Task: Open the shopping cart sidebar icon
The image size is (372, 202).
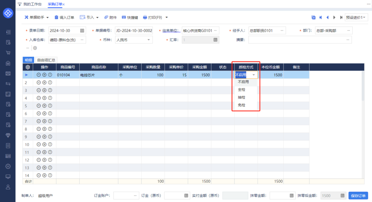Action: point(8,53)
